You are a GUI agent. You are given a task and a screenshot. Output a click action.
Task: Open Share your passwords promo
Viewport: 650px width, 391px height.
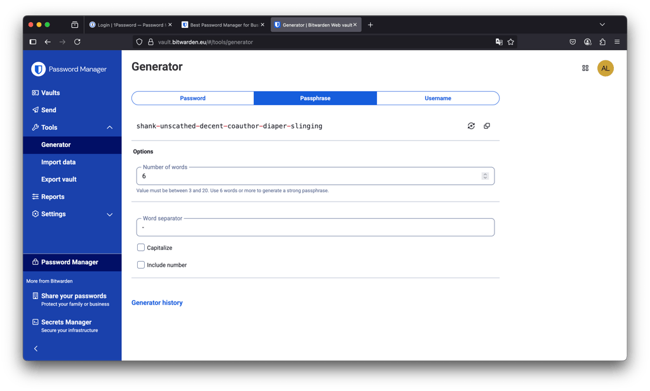click(74, 300)
